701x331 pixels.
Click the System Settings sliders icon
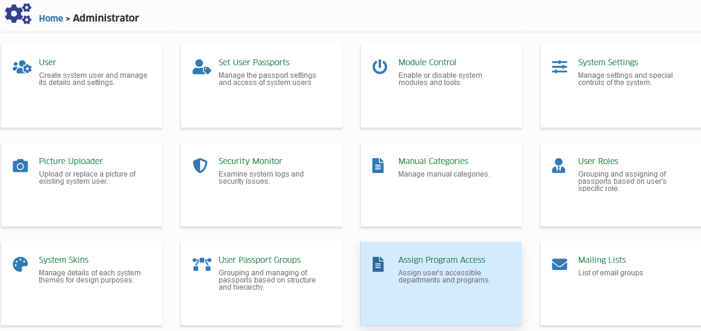click(559, 67)
